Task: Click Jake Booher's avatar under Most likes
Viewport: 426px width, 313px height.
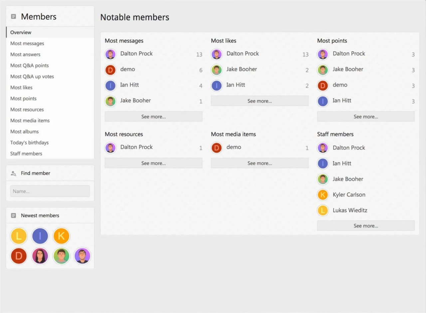Action: (x=217, y=70)
